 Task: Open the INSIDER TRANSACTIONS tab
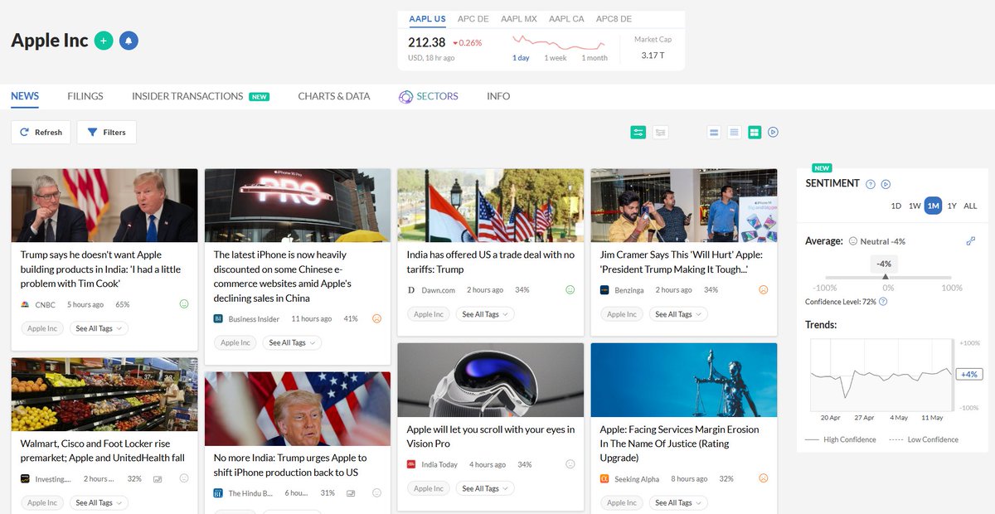187,96
